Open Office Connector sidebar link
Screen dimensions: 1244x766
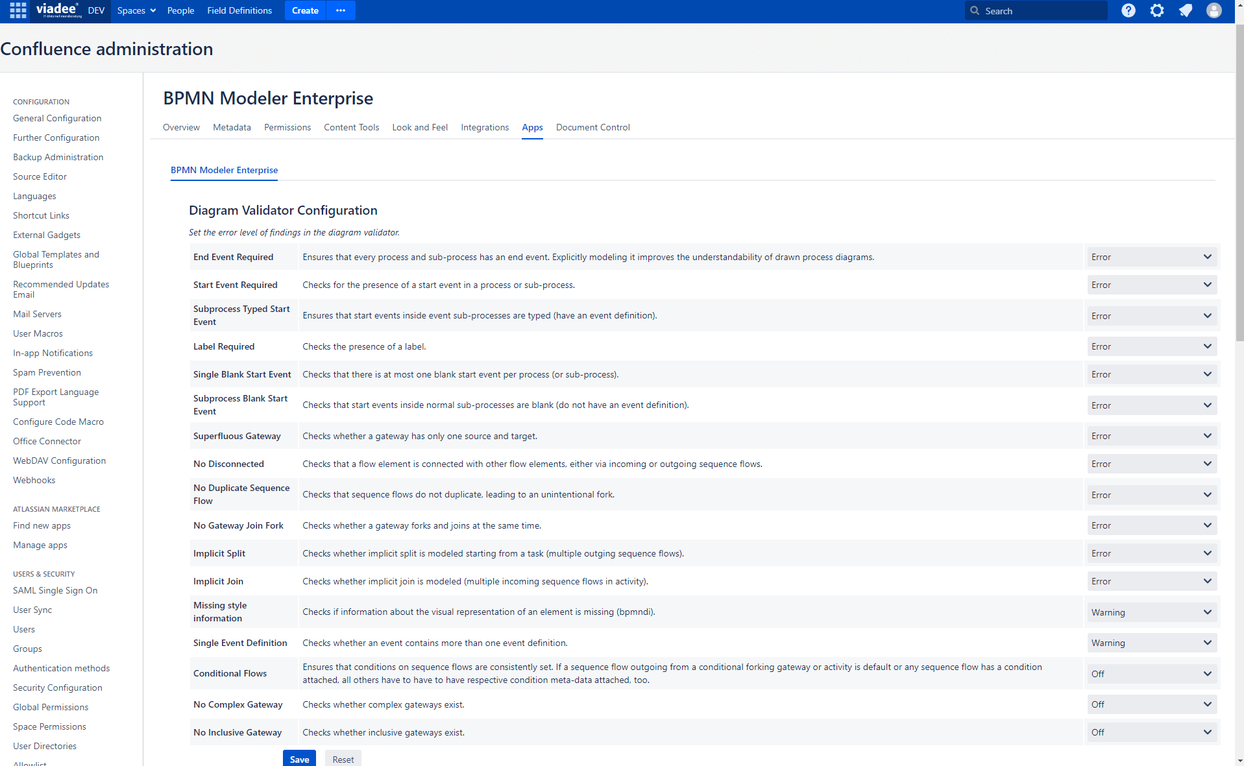47,441
